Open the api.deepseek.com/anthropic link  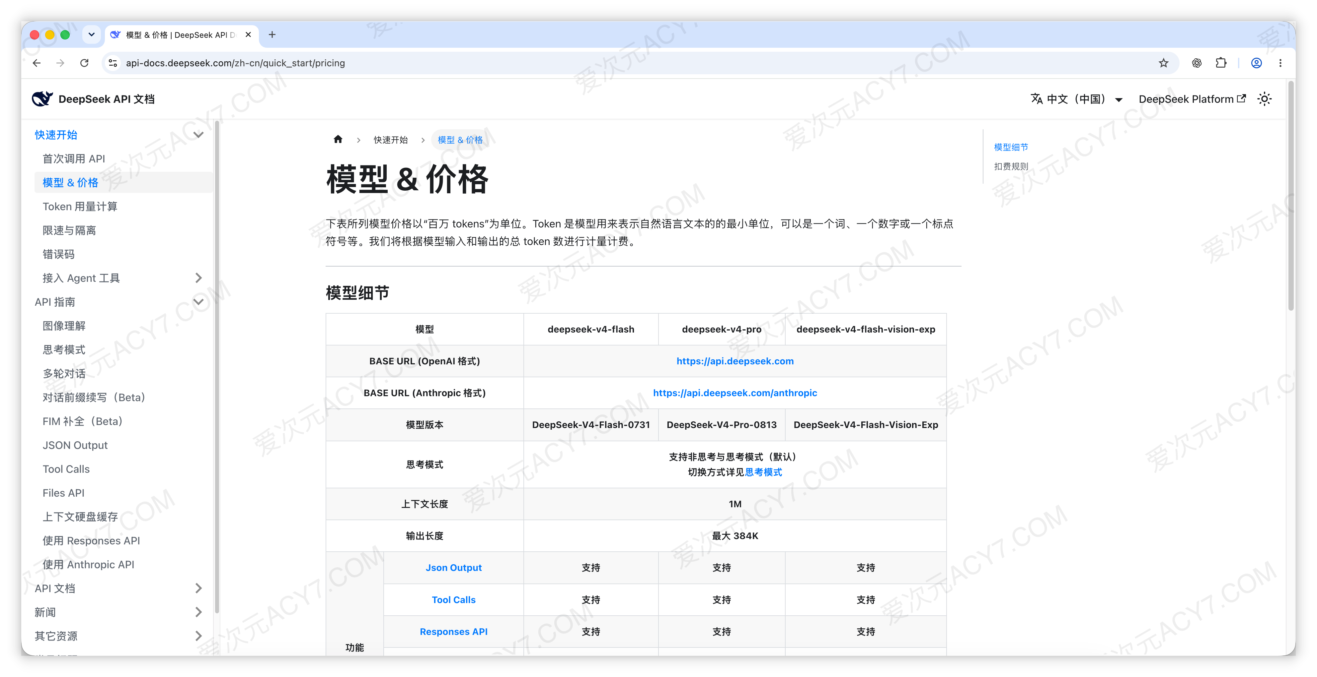point(735,393)
